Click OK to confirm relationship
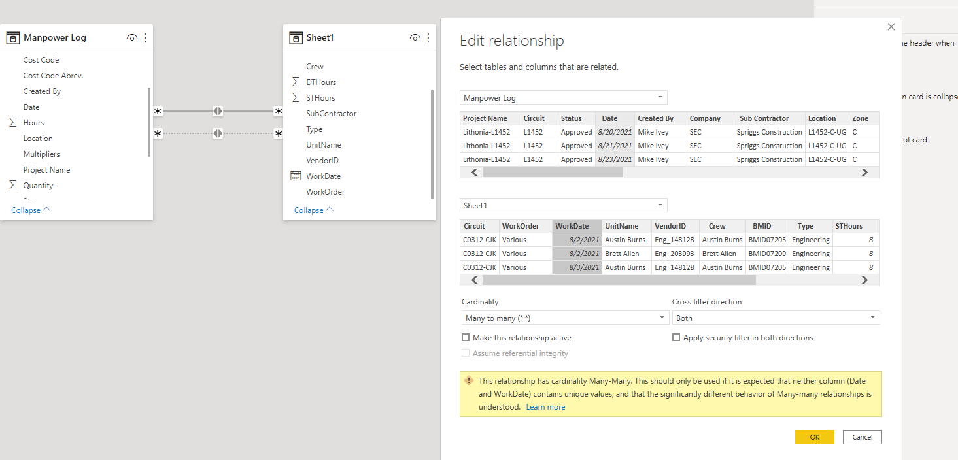The width and height of the screenshot is (958, 460). pos(815,437)
